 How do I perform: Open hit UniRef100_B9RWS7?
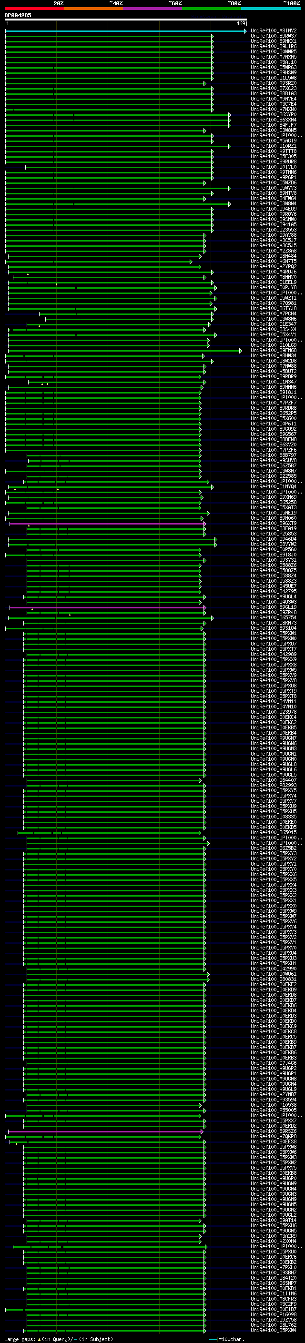click(x=274, y=36)
